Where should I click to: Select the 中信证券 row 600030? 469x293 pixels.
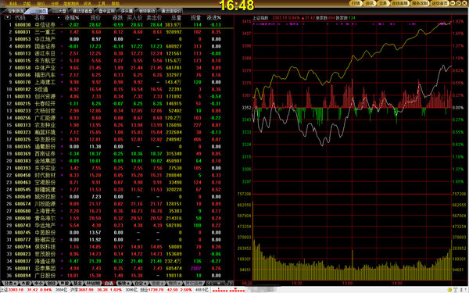click(116, 25)
